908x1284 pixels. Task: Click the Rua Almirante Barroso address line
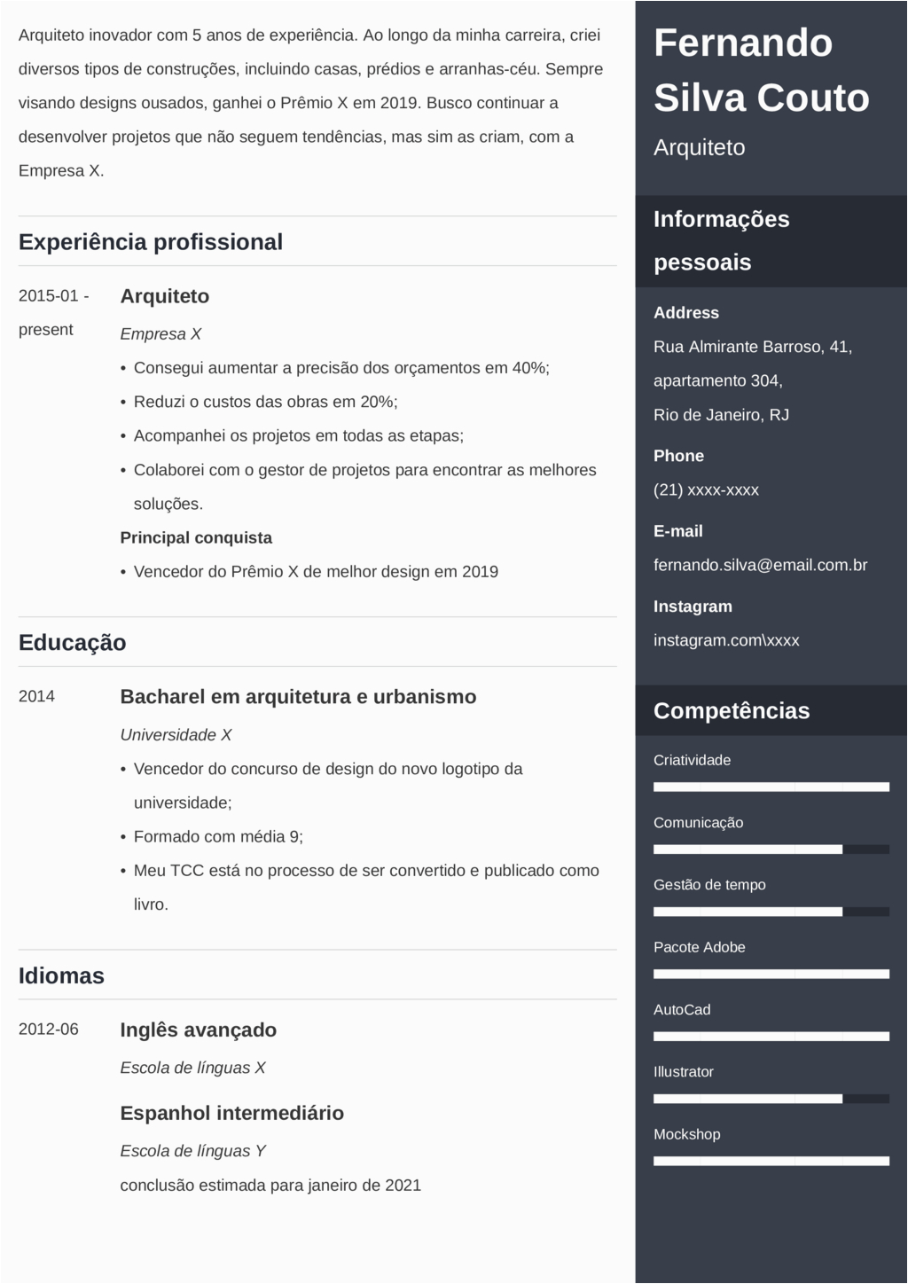(x=753, y=347)
